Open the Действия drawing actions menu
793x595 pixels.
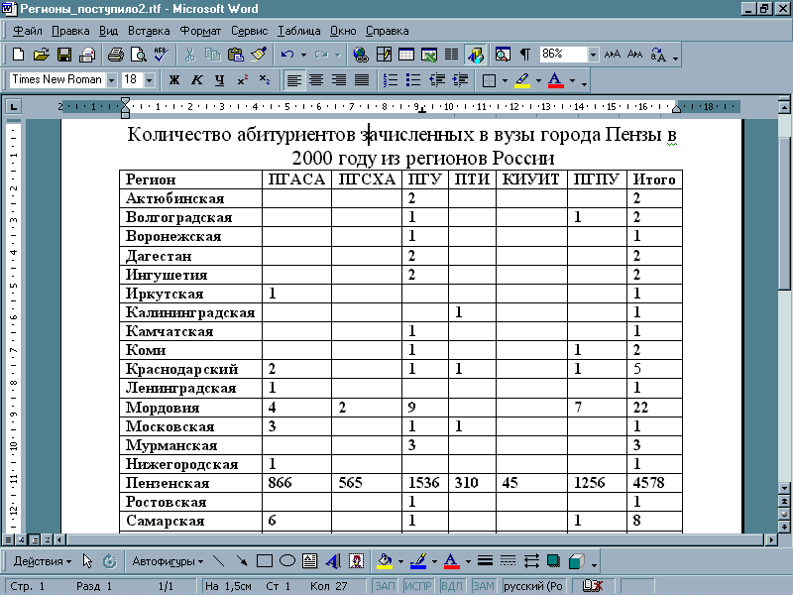point(43,561)
